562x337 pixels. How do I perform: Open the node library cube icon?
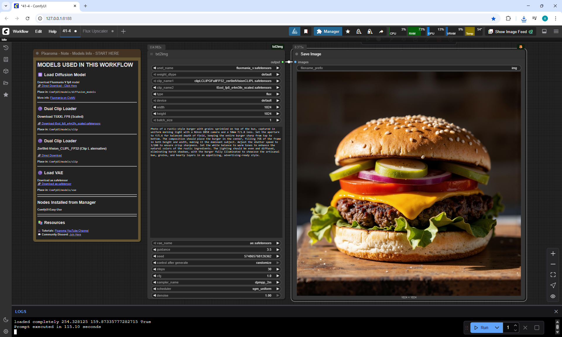6,71
